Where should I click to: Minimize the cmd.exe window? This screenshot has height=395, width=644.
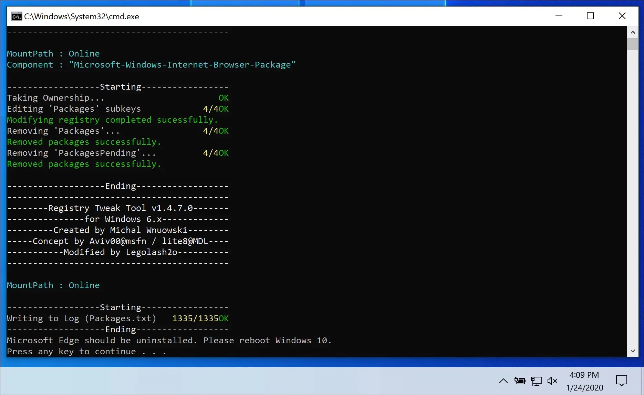coord(559,16)
